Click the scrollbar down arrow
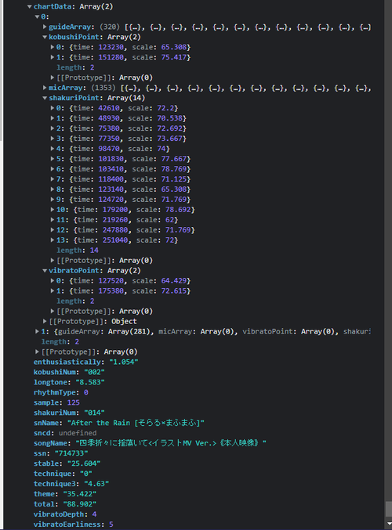The width and height of the screenshot is (392, 530). pos(389,523)
